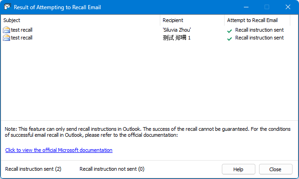Click the green checkmark in the 测试 郑珊 1 row
This screenshot has height=179, width=299.
230,39
